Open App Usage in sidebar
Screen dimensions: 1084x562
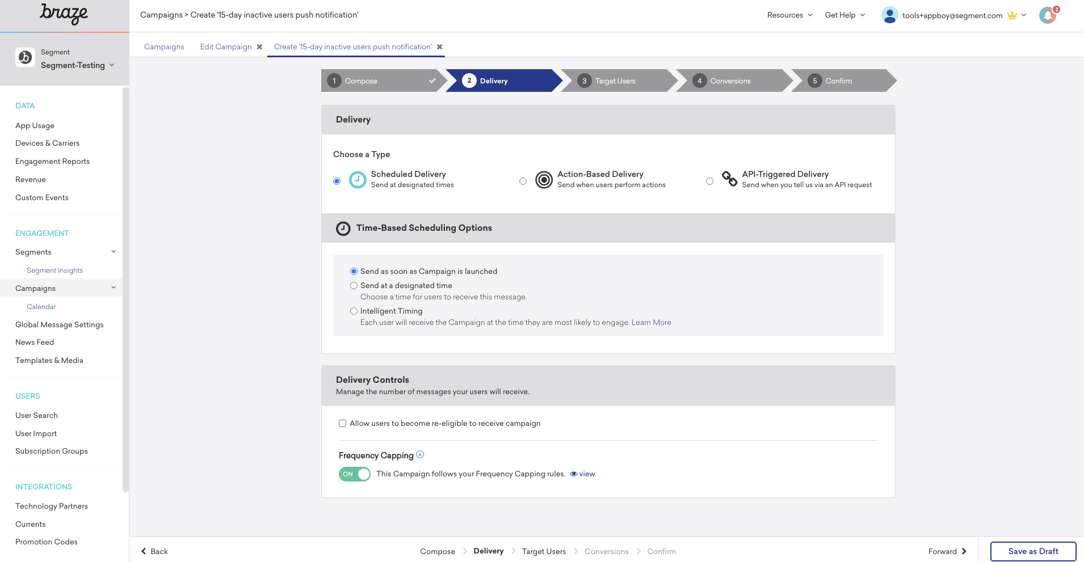point(35,126)
